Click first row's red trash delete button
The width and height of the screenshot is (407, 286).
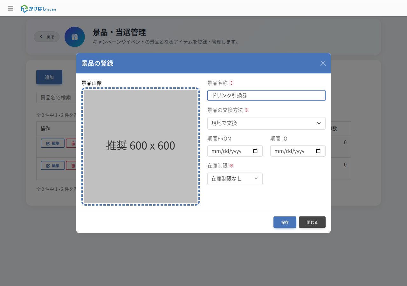(x=71, y=143)
